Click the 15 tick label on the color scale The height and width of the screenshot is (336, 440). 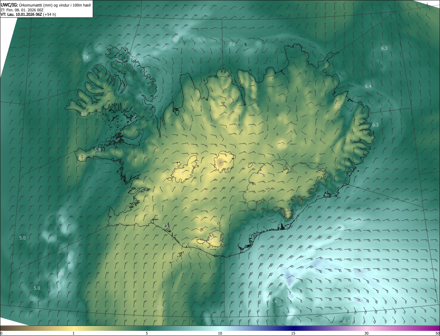click(x=293, y=333)
